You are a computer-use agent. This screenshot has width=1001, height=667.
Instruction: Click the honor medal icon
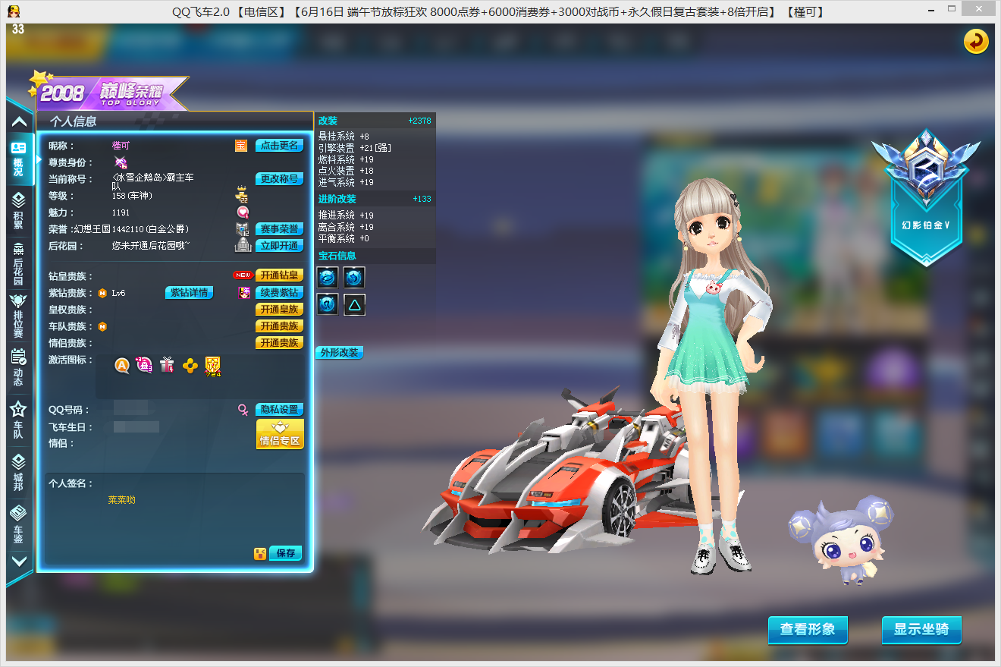click(242, 228)
